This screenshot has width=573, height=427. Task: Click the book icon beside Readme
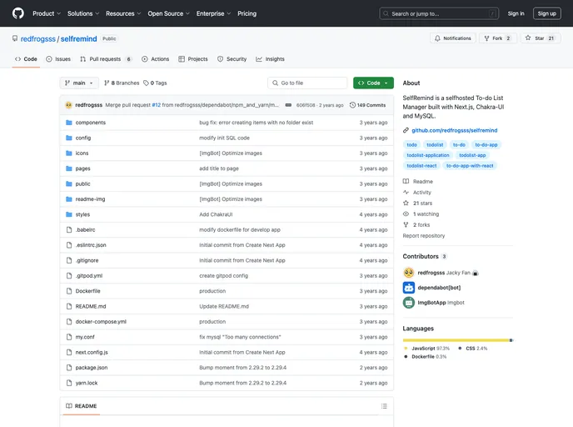(x=406, y=182)
